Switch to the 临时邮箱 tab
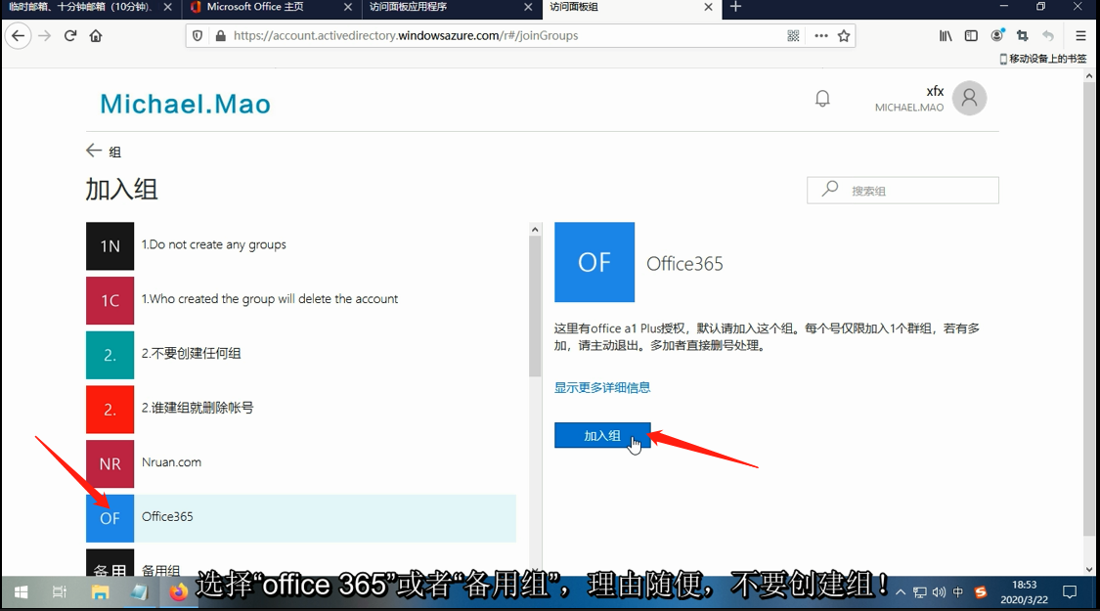The height and width of the screenshot is (611, 1100). click(x=80, y=7)
